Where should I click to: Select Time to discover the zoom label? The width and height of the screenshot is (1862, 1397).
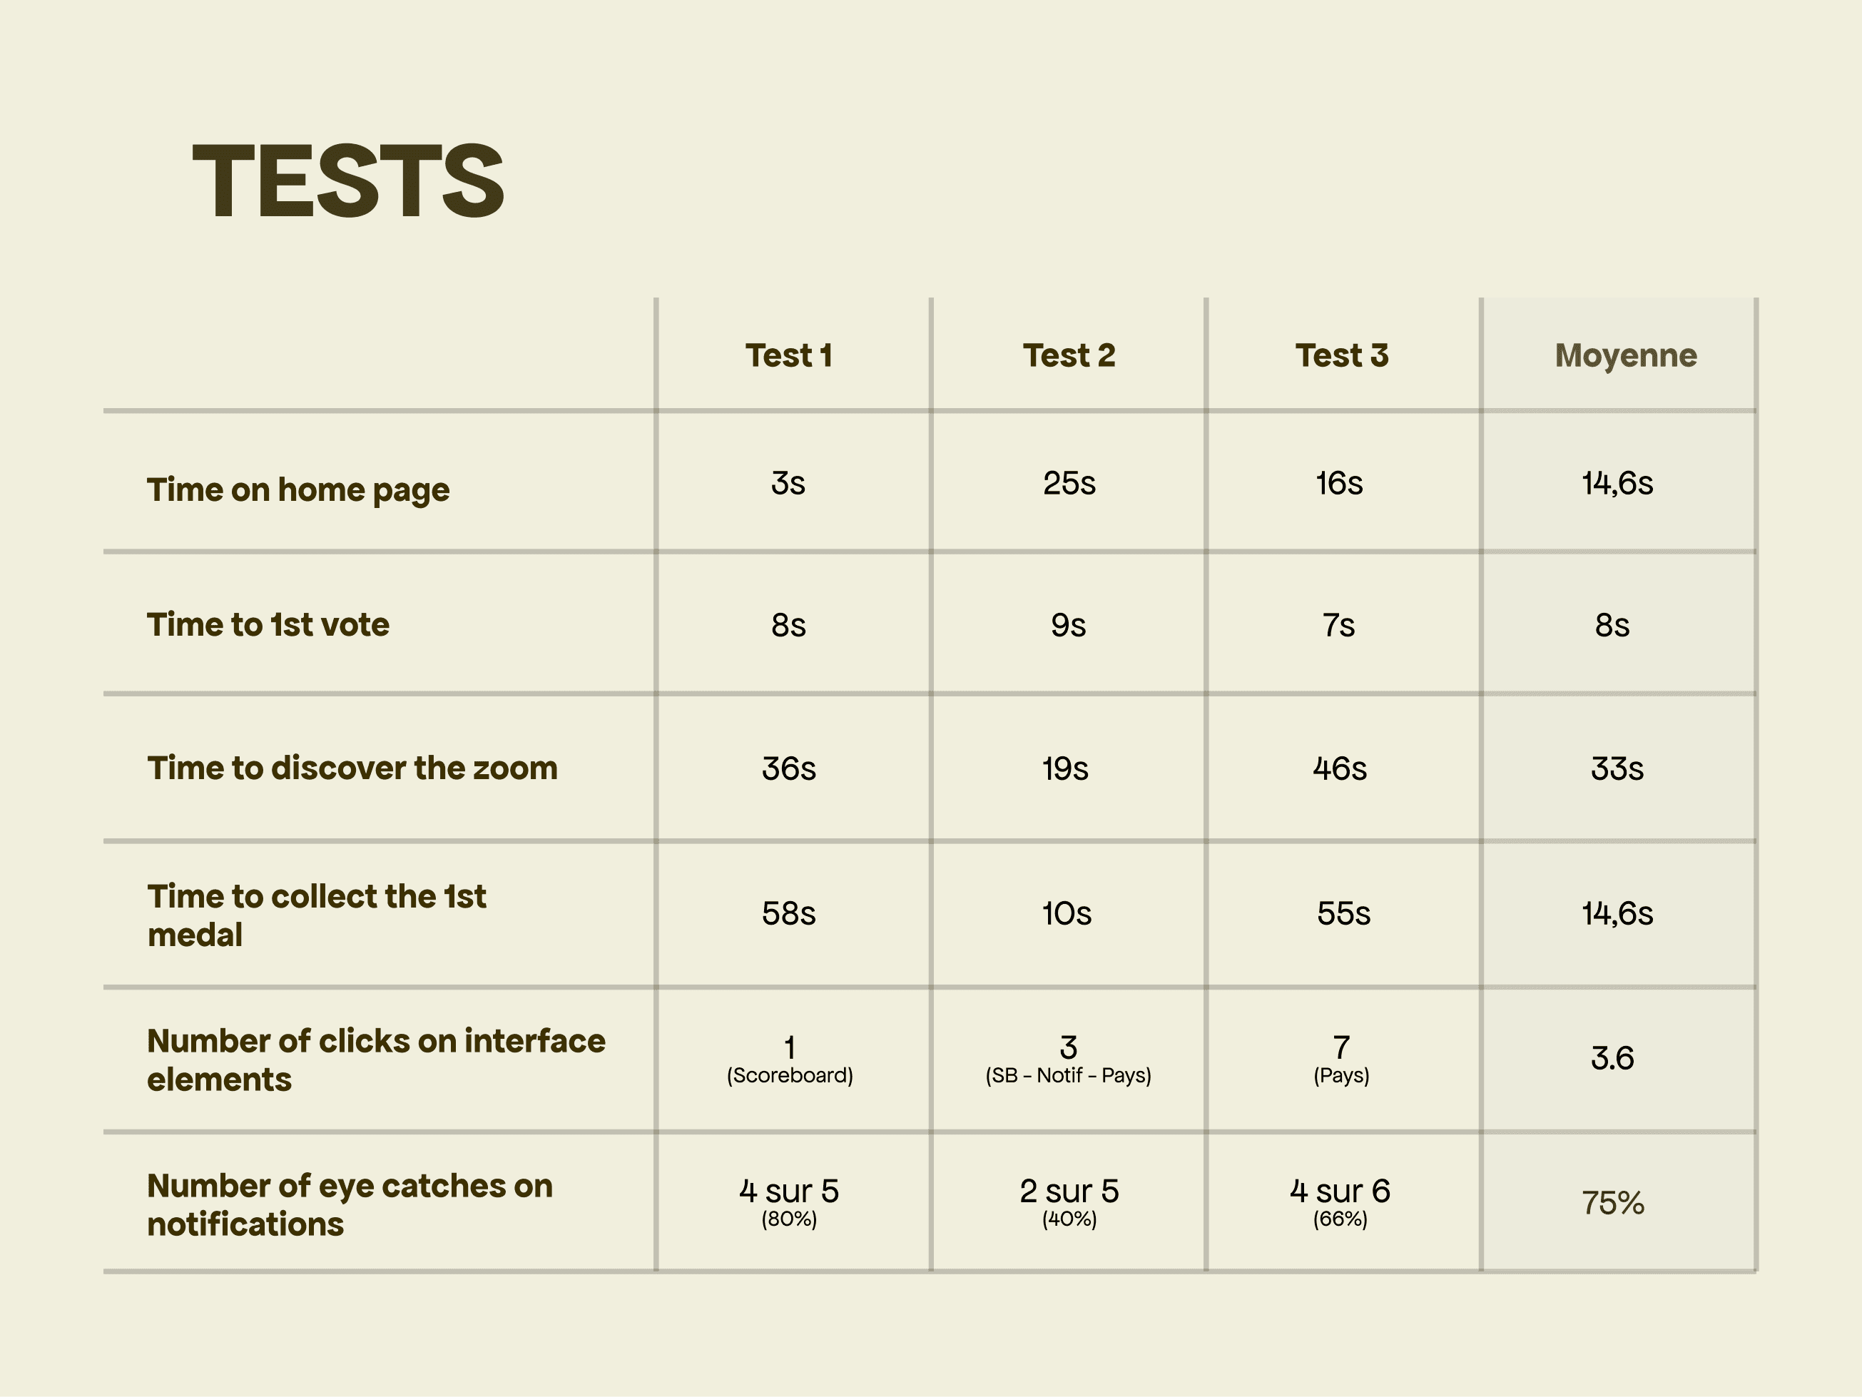click(352, 768)
